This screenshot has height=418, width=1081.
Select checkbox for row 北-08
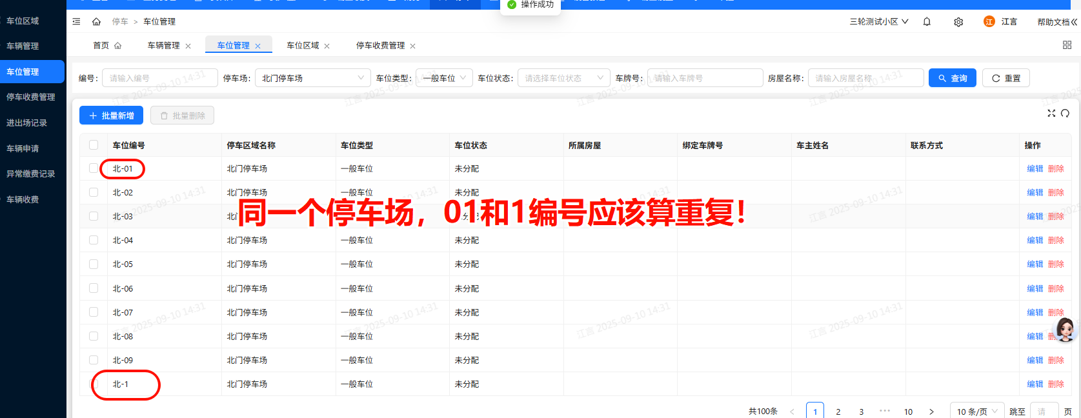click(94, 336)
